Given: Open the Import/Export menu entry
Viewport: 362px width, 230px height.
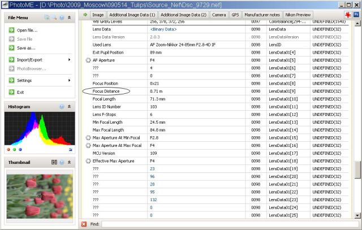Looking at the screenshot, I should point(29,60).
